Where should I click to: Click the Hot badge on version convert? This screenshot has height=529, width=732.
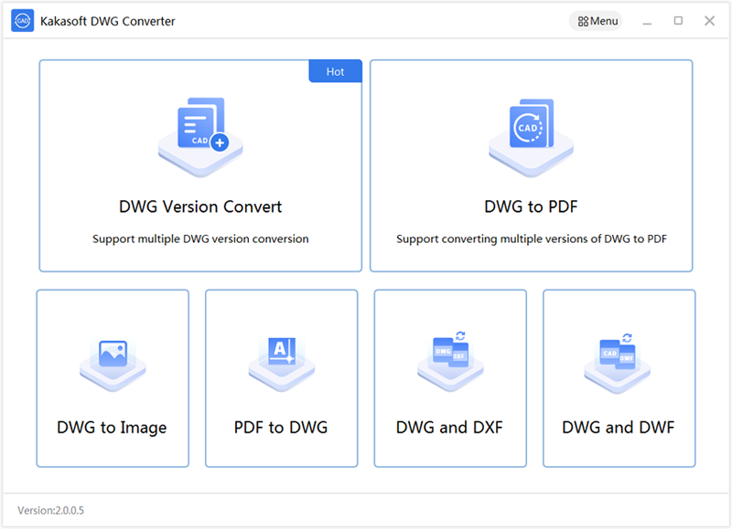point(335,71)
